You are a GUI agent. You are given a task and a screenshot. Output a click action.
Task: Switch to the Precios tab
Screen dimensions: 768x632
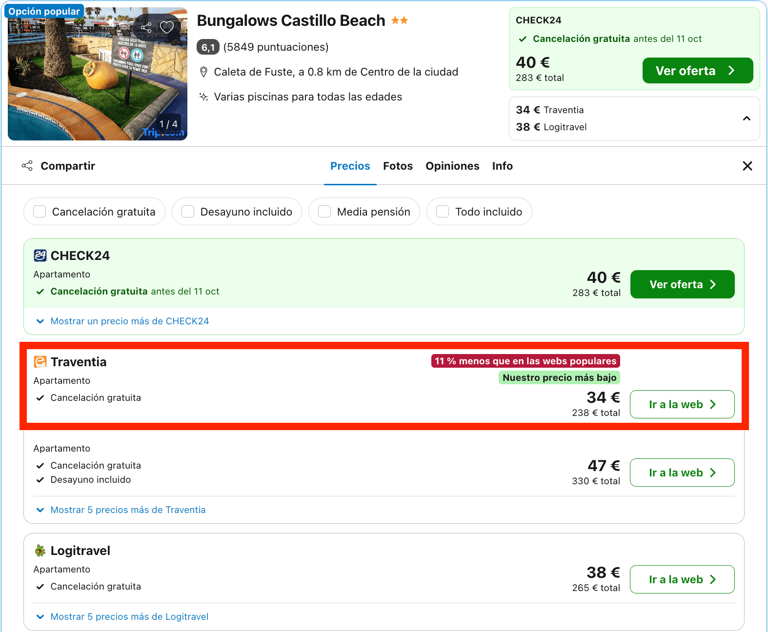pyautogui.click(x=350, y=166)
